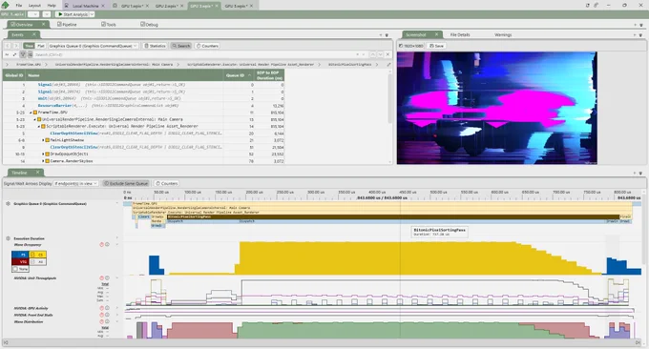Click the Nsight Graphics logo icon
Image resolution: width=649 pixels, height=349 pixels.
point(5,5)
